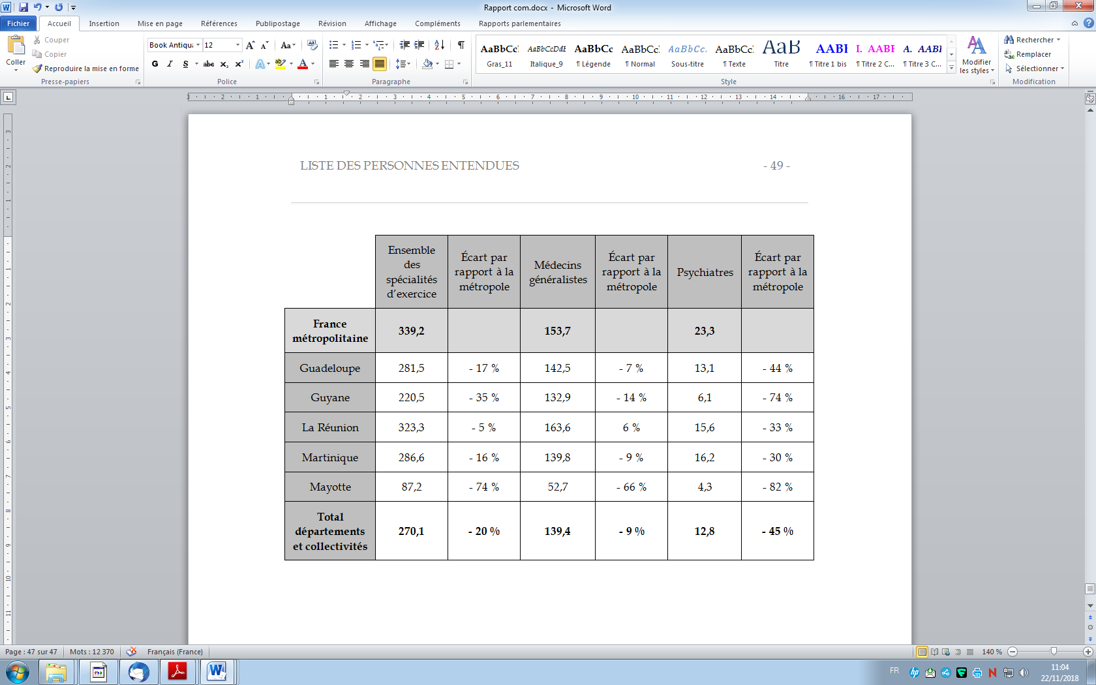Click Reproduire la mise en forme
Viewport: 1096px width, 685px height.
pyautogui.click(x=85, y=68)
